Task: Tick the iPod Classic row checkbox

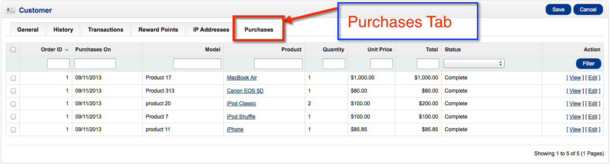Action: tap(13, 104)
